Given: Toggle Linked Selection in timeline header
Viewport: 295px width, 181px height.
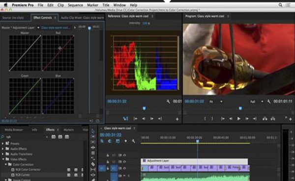Looking at the screenshot, I should tap(118, 141).
